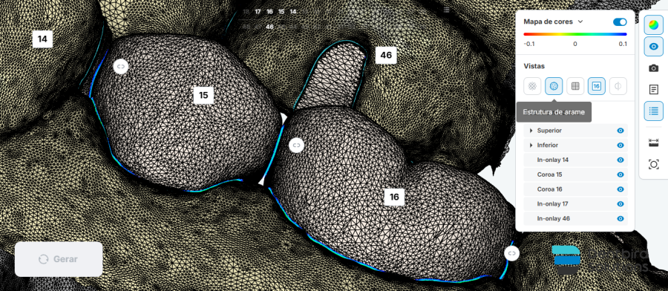Hide the In-onlay 46 layer
Image resolution: width=668 pixels, height=291 pixels.
coord(620,218)
